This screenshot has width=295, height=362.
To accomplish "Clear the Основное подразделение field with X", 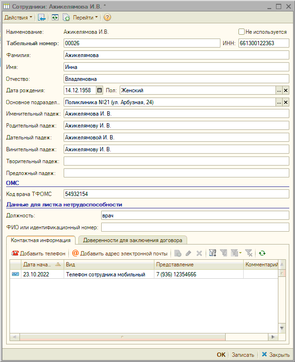I will click(285, 102).
